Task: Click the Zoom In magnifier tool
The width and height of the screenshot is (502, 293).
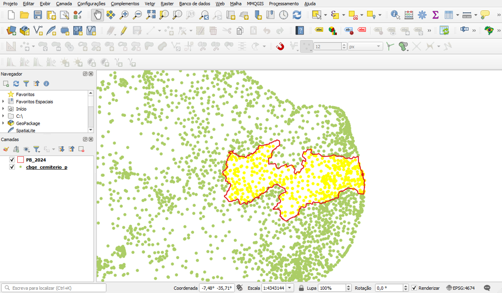Action: click(124, 15)
